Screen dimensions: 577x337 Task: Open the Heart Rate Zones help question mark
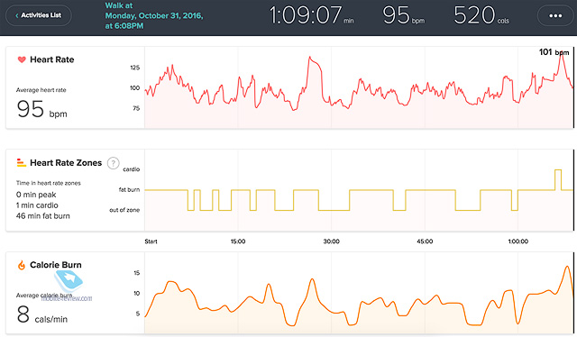point(114,162)
